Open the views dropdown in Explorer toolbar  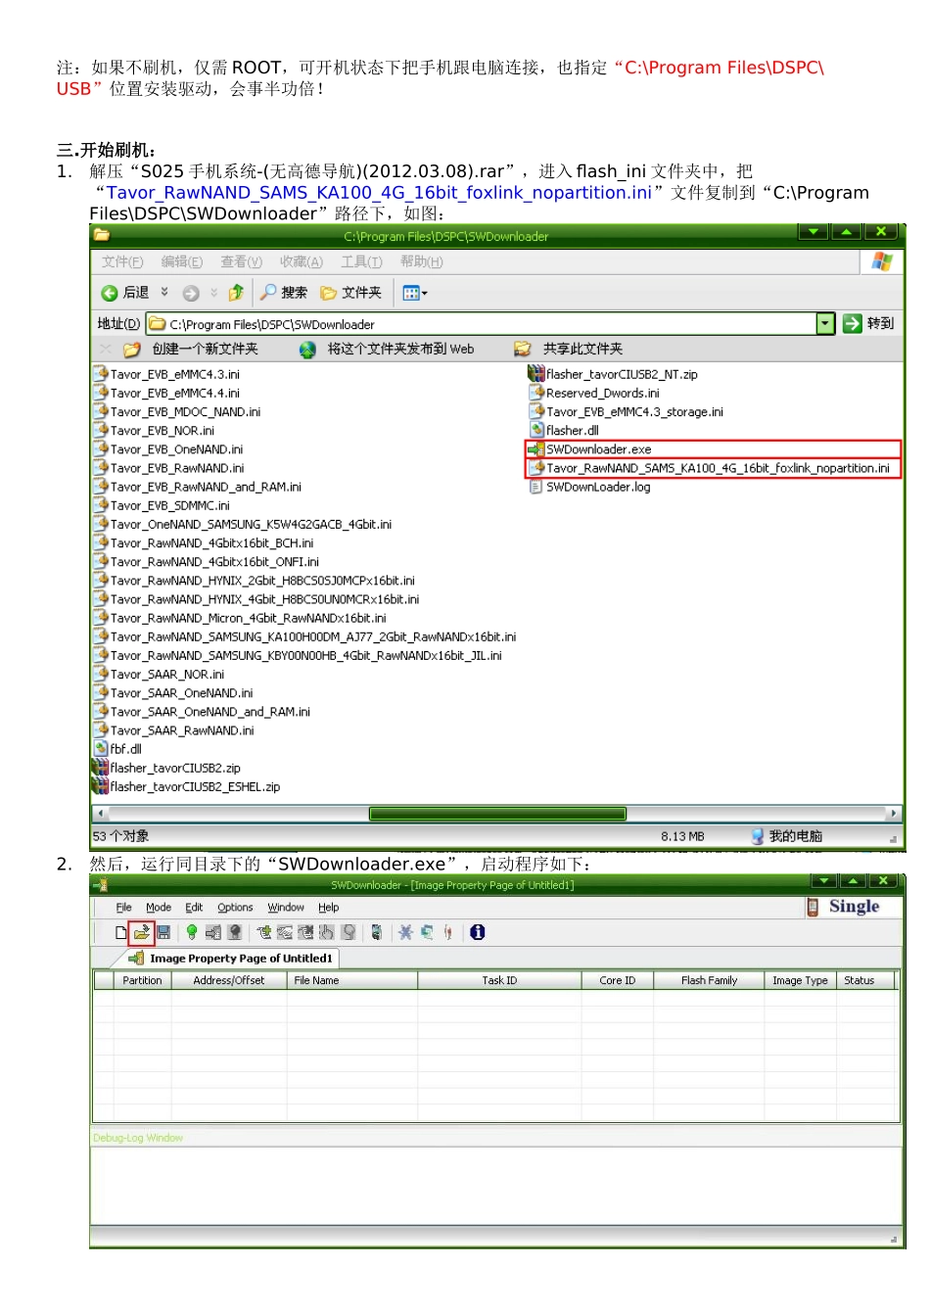pos(415,293)
